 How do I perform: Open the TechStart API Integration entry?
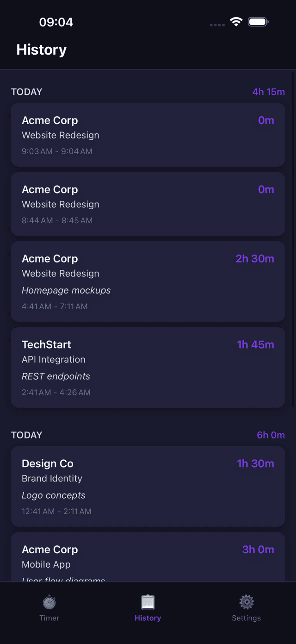(148, 368)
